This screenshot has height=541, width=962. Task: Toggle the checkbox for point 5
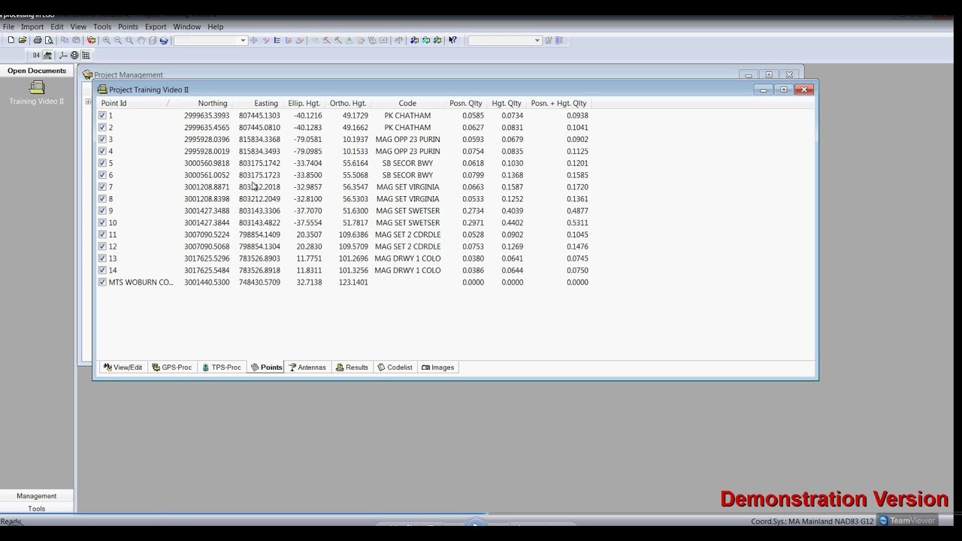point(102,163)
